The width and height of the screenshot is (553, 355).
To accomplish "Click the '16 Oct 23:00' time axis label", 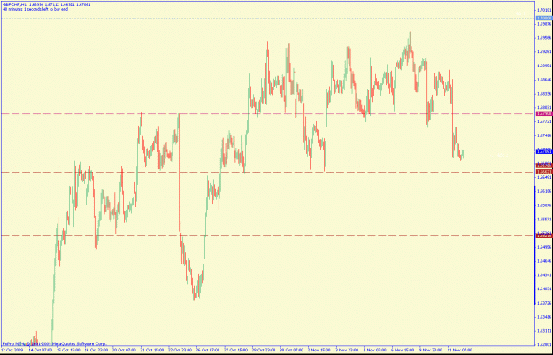I will 96,349.
